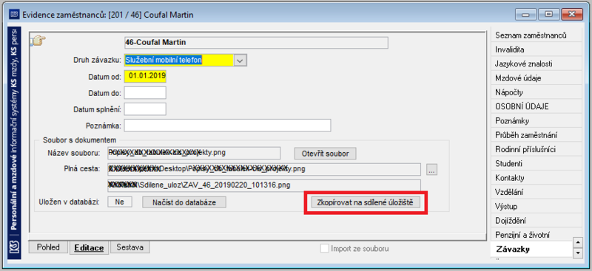The image size is (592, 271).
Task: Click the KS app icon in title bar
Action: pos(15,15)
